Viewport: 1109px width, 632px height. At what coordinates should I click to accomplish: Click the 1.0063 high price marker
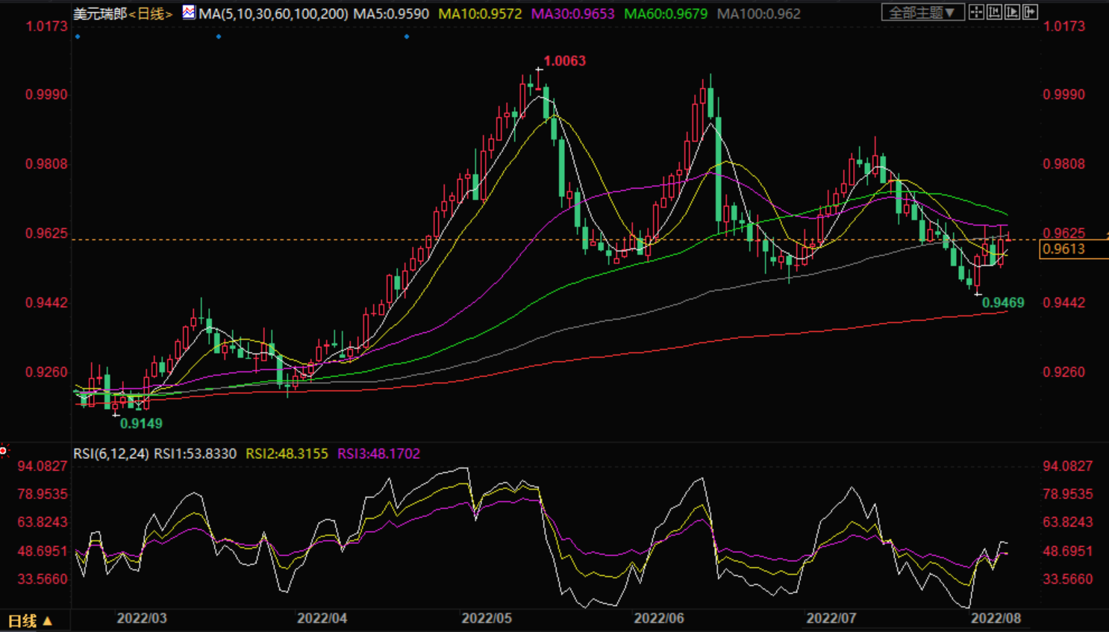point(564,61)
